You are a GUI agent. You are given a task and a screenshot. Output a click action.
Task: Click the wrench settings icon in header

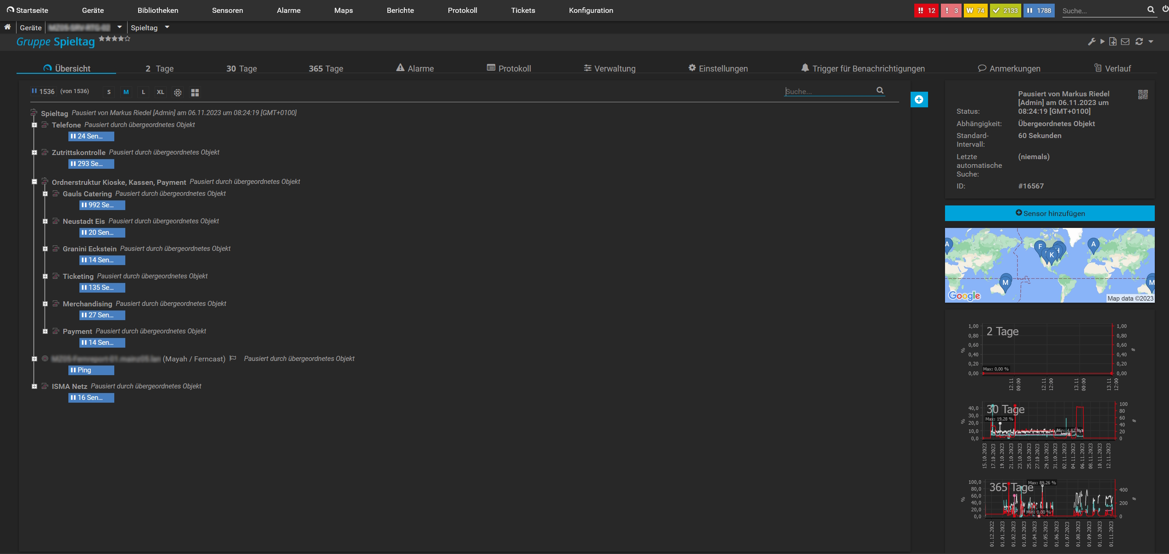click(x=1091, y=42)
